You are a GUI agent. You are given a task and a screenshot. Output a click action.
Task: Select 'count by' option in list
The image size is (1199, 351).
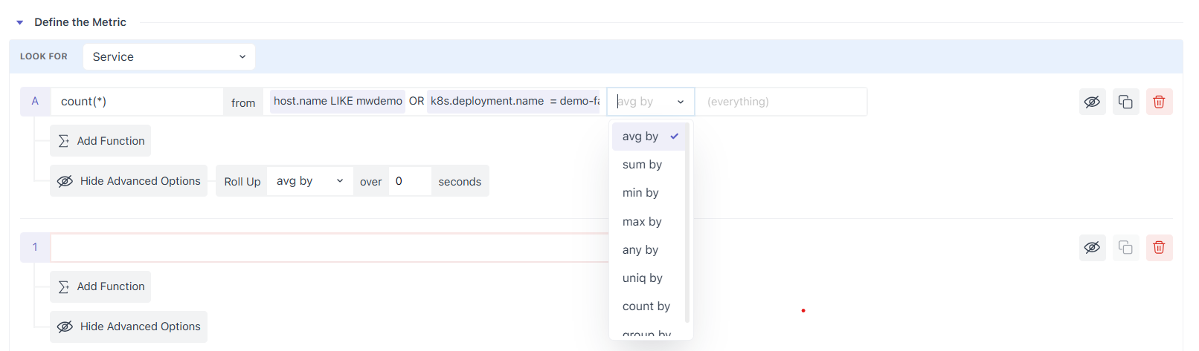pos(646,306)
